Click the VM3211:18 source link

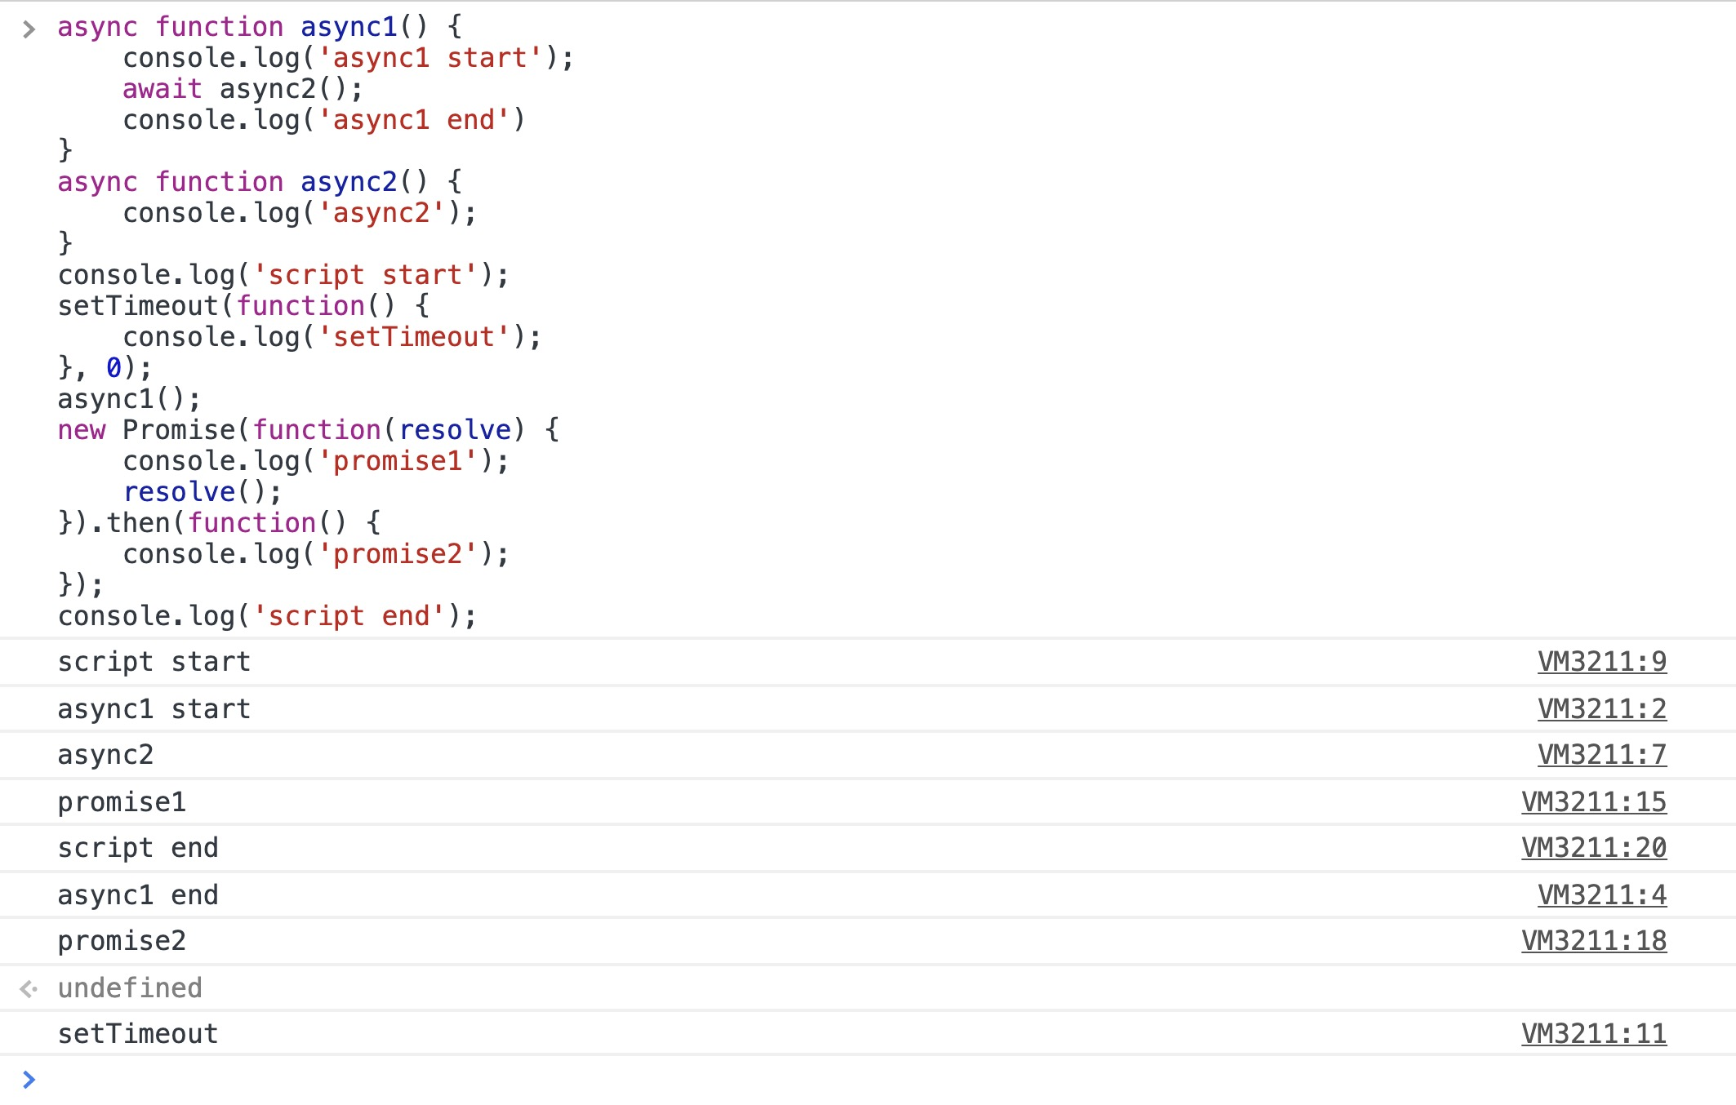pos(1593,941)
